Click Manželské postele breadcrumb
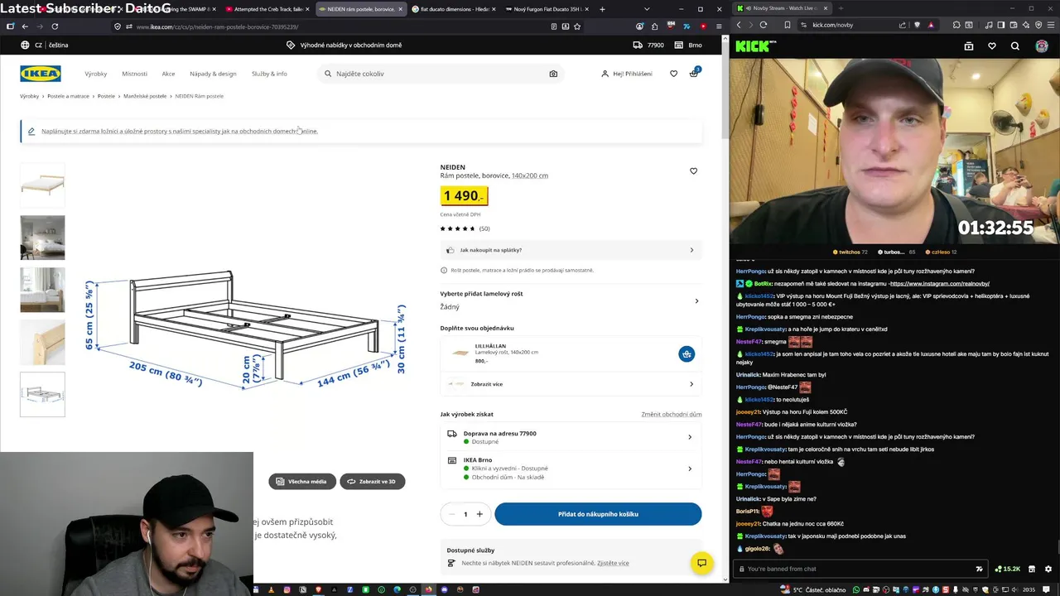Viewport: 1060px width, 596px height. (x=145, y=96)
